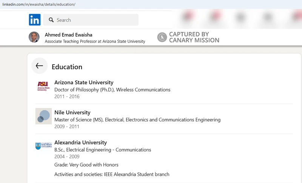Click the Arizona State University logo
Screen dimensions: 302x183
(x=43, y=86)
